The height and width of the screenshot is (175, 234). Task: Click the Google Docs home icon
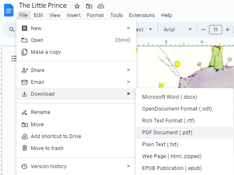pyautogui.click(x=8, y=10)
